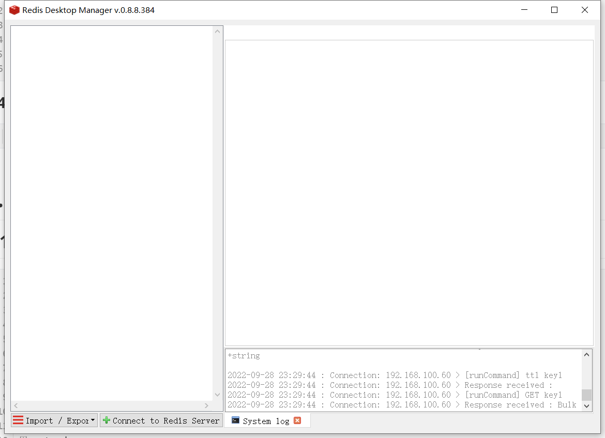Viewport: 605px width, 438px height.
Task: Click the '[runCommand] ttl key1' log line
Action: [x=395, y=375]
